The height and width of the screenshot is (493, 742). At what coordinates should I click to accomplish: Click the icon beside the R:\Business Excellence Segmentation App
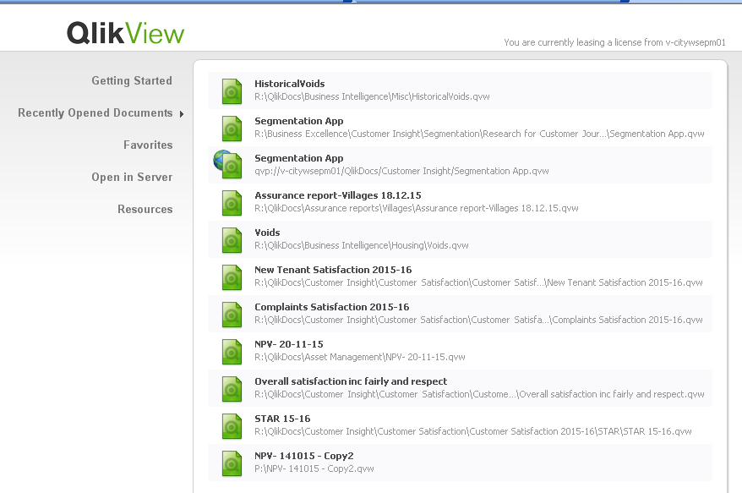[x=232, y=129]
